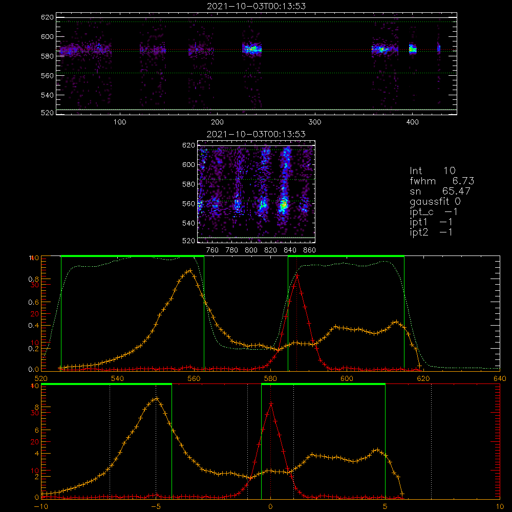
Task: Click the 'ipt1 -1' label
Action: pos(431,222)
